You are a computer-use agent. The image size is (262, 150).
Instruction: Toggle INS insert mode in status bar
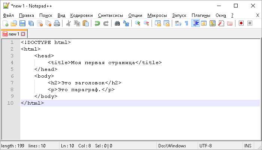tap(248, 145)
